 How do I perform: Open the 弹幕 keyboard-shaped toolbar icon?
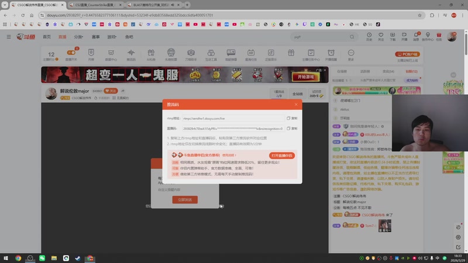tap(231, 54)
